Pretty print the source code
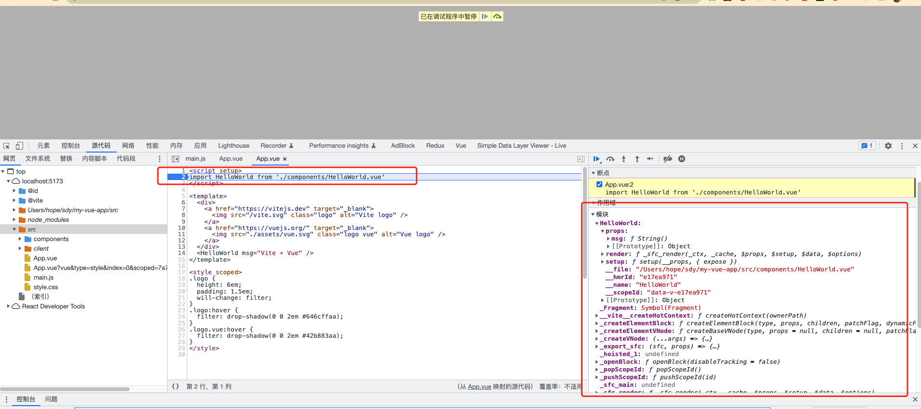 (x=176, y=386)
